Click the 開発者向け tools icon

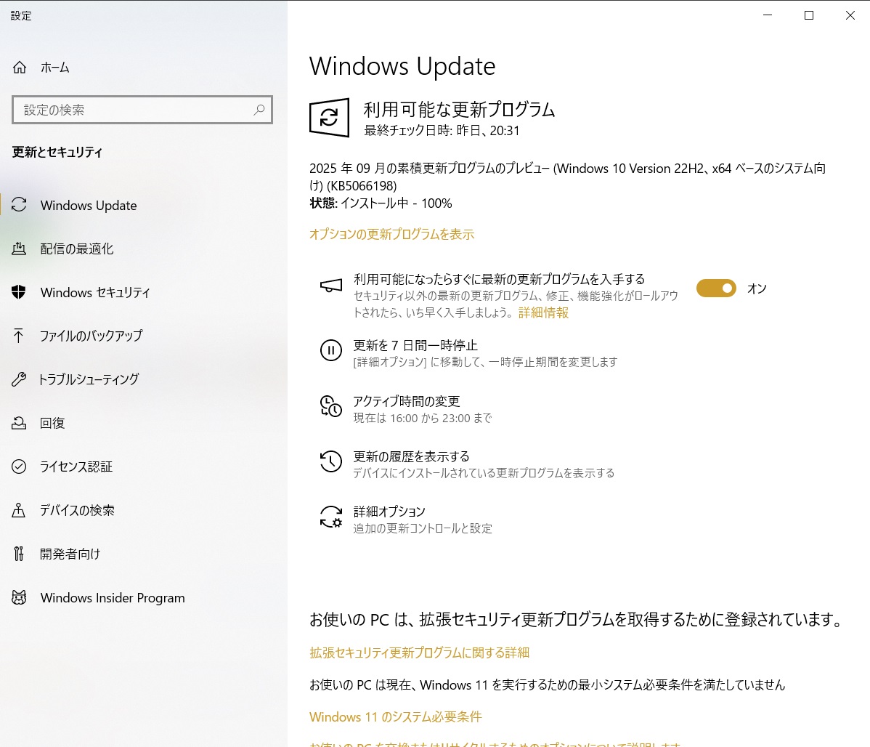coord(19,554)
